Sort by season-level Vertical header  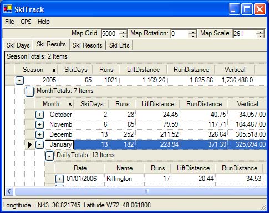point(235,70)
